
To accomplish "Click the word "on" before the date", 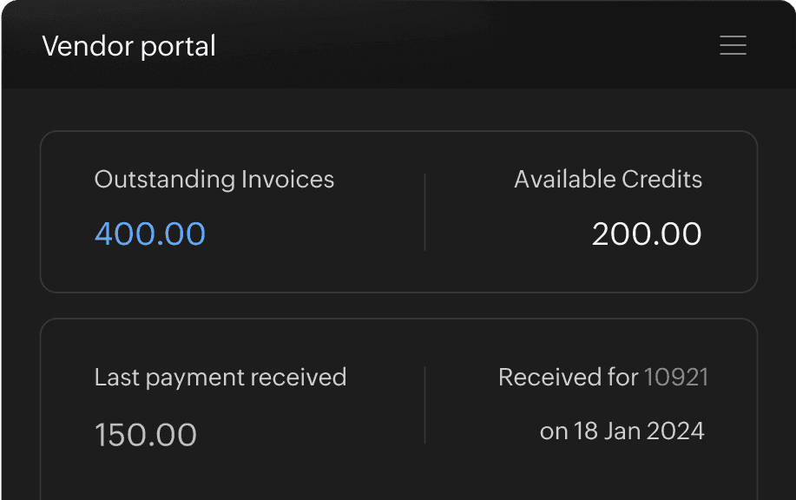I will tap(554, 431).
